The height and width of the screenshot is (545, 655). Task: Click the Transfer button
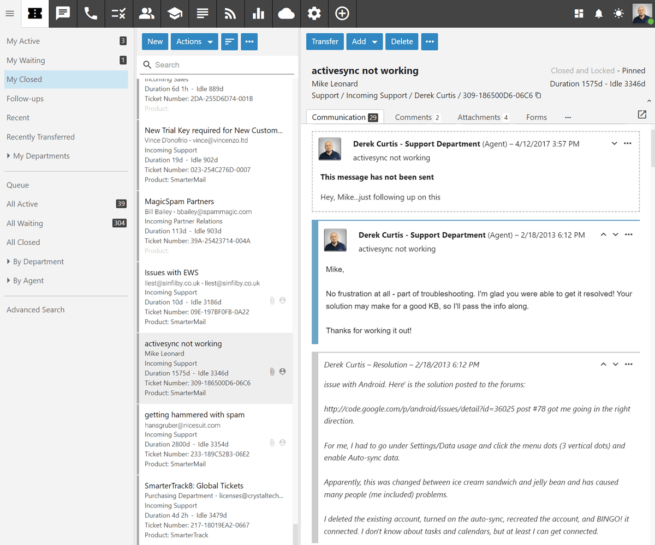[325, 41]
